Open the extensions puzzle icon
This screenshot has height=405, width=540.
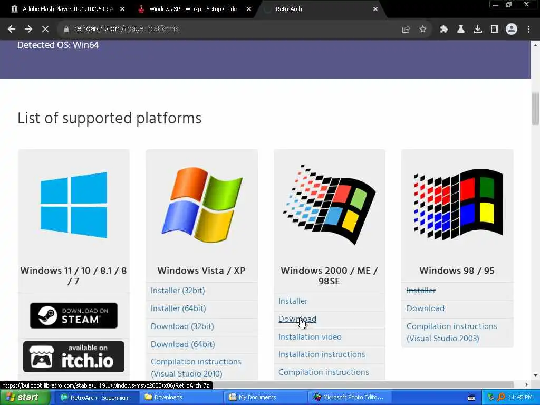click(443, 30)
